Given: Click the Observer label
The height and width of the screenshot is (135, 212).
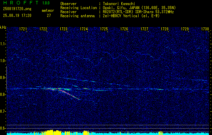Looking at the screenshot, I should pos(68,4).
